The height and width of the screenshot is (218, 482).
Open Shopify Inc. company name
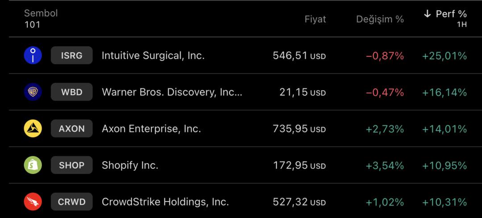pyautogui.click(x=130, y=165)
